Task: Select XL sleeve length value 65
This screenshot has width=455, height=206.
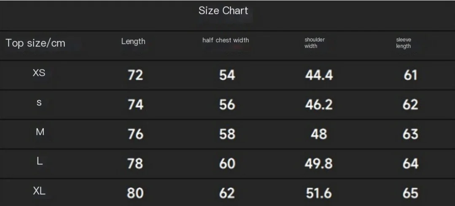Action: coord(410,193)
